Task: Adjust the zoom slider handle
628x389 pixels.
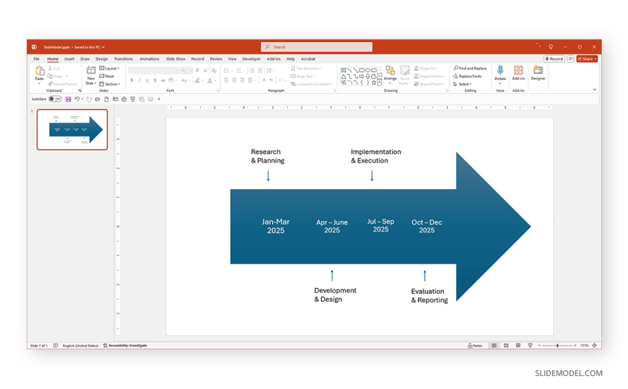Action: (557, 345)
